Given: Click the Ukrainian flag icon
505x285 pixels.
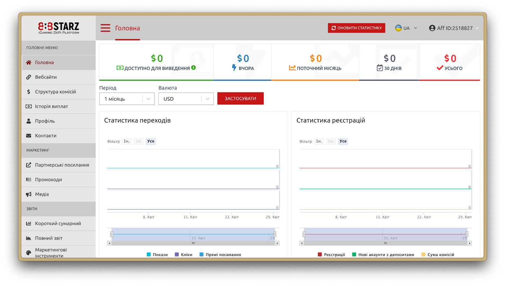Looking at the screenshot, I should (x=398, y=28).
